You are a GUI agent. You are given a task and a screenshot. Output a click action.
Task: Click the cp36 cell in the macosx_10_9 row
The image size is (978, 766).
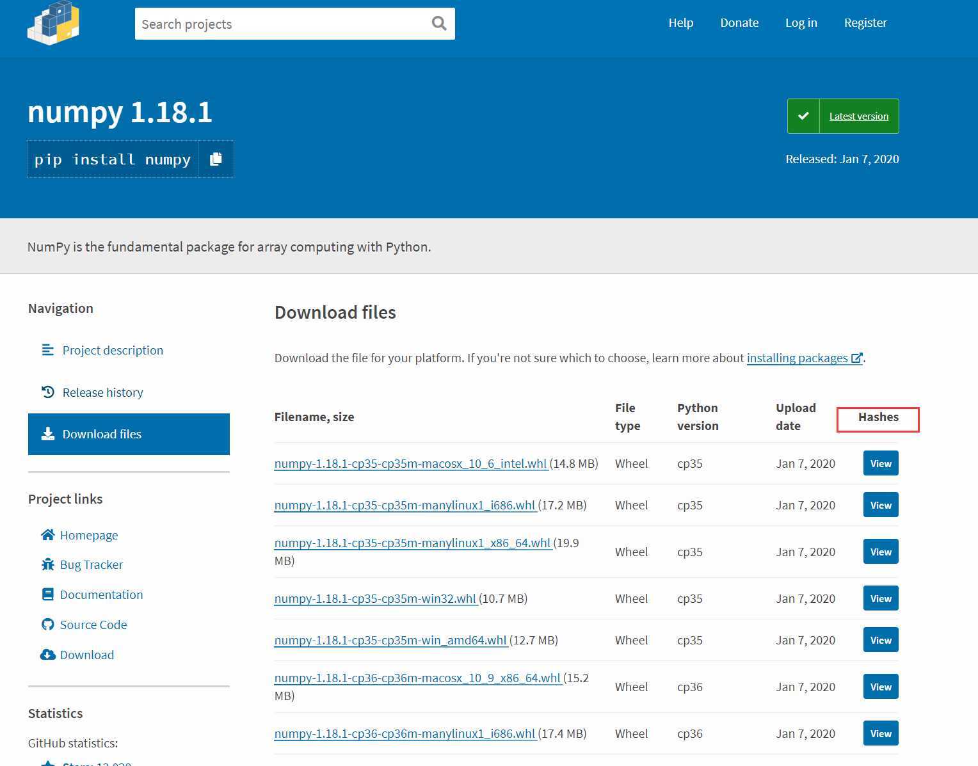[690, 687]
